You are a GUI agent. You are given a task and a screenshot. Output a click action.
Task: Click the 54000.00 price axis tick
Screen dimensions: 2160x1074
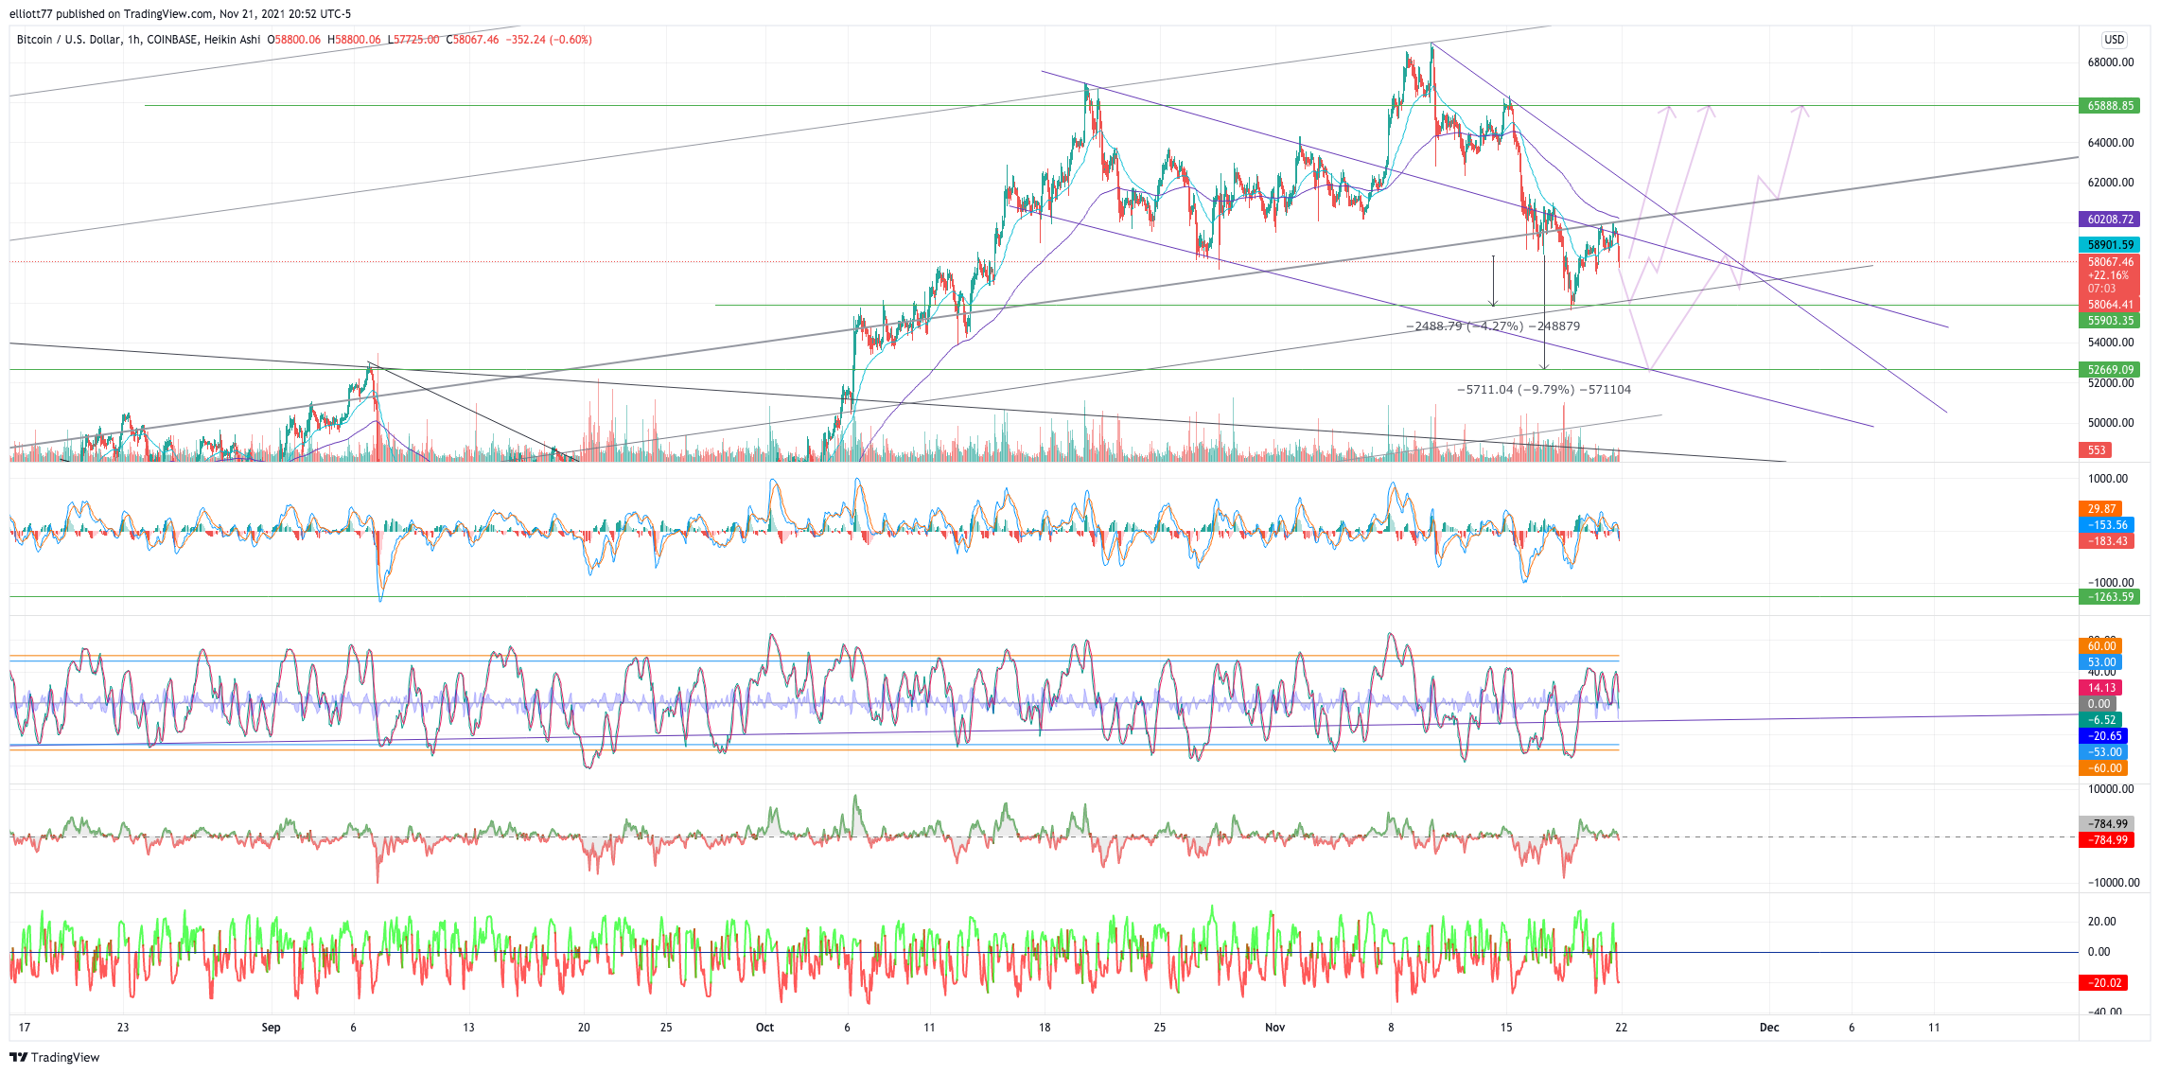coord(2110,343)
